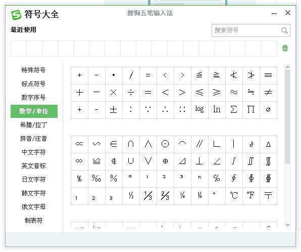The height and width of the screenshot is (252, 301).
Task: Insert the ⊙ circled dot symbol
Action: pyautogui.click(x=165, y=144)
